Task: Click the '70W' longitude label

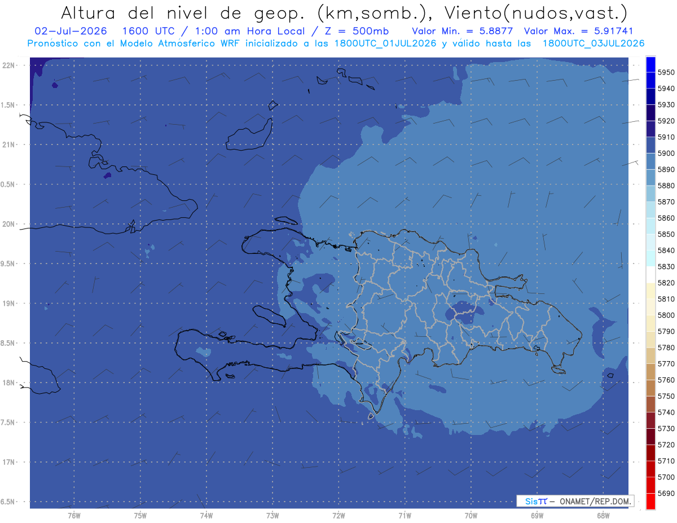Action: (x=471, y=515)
